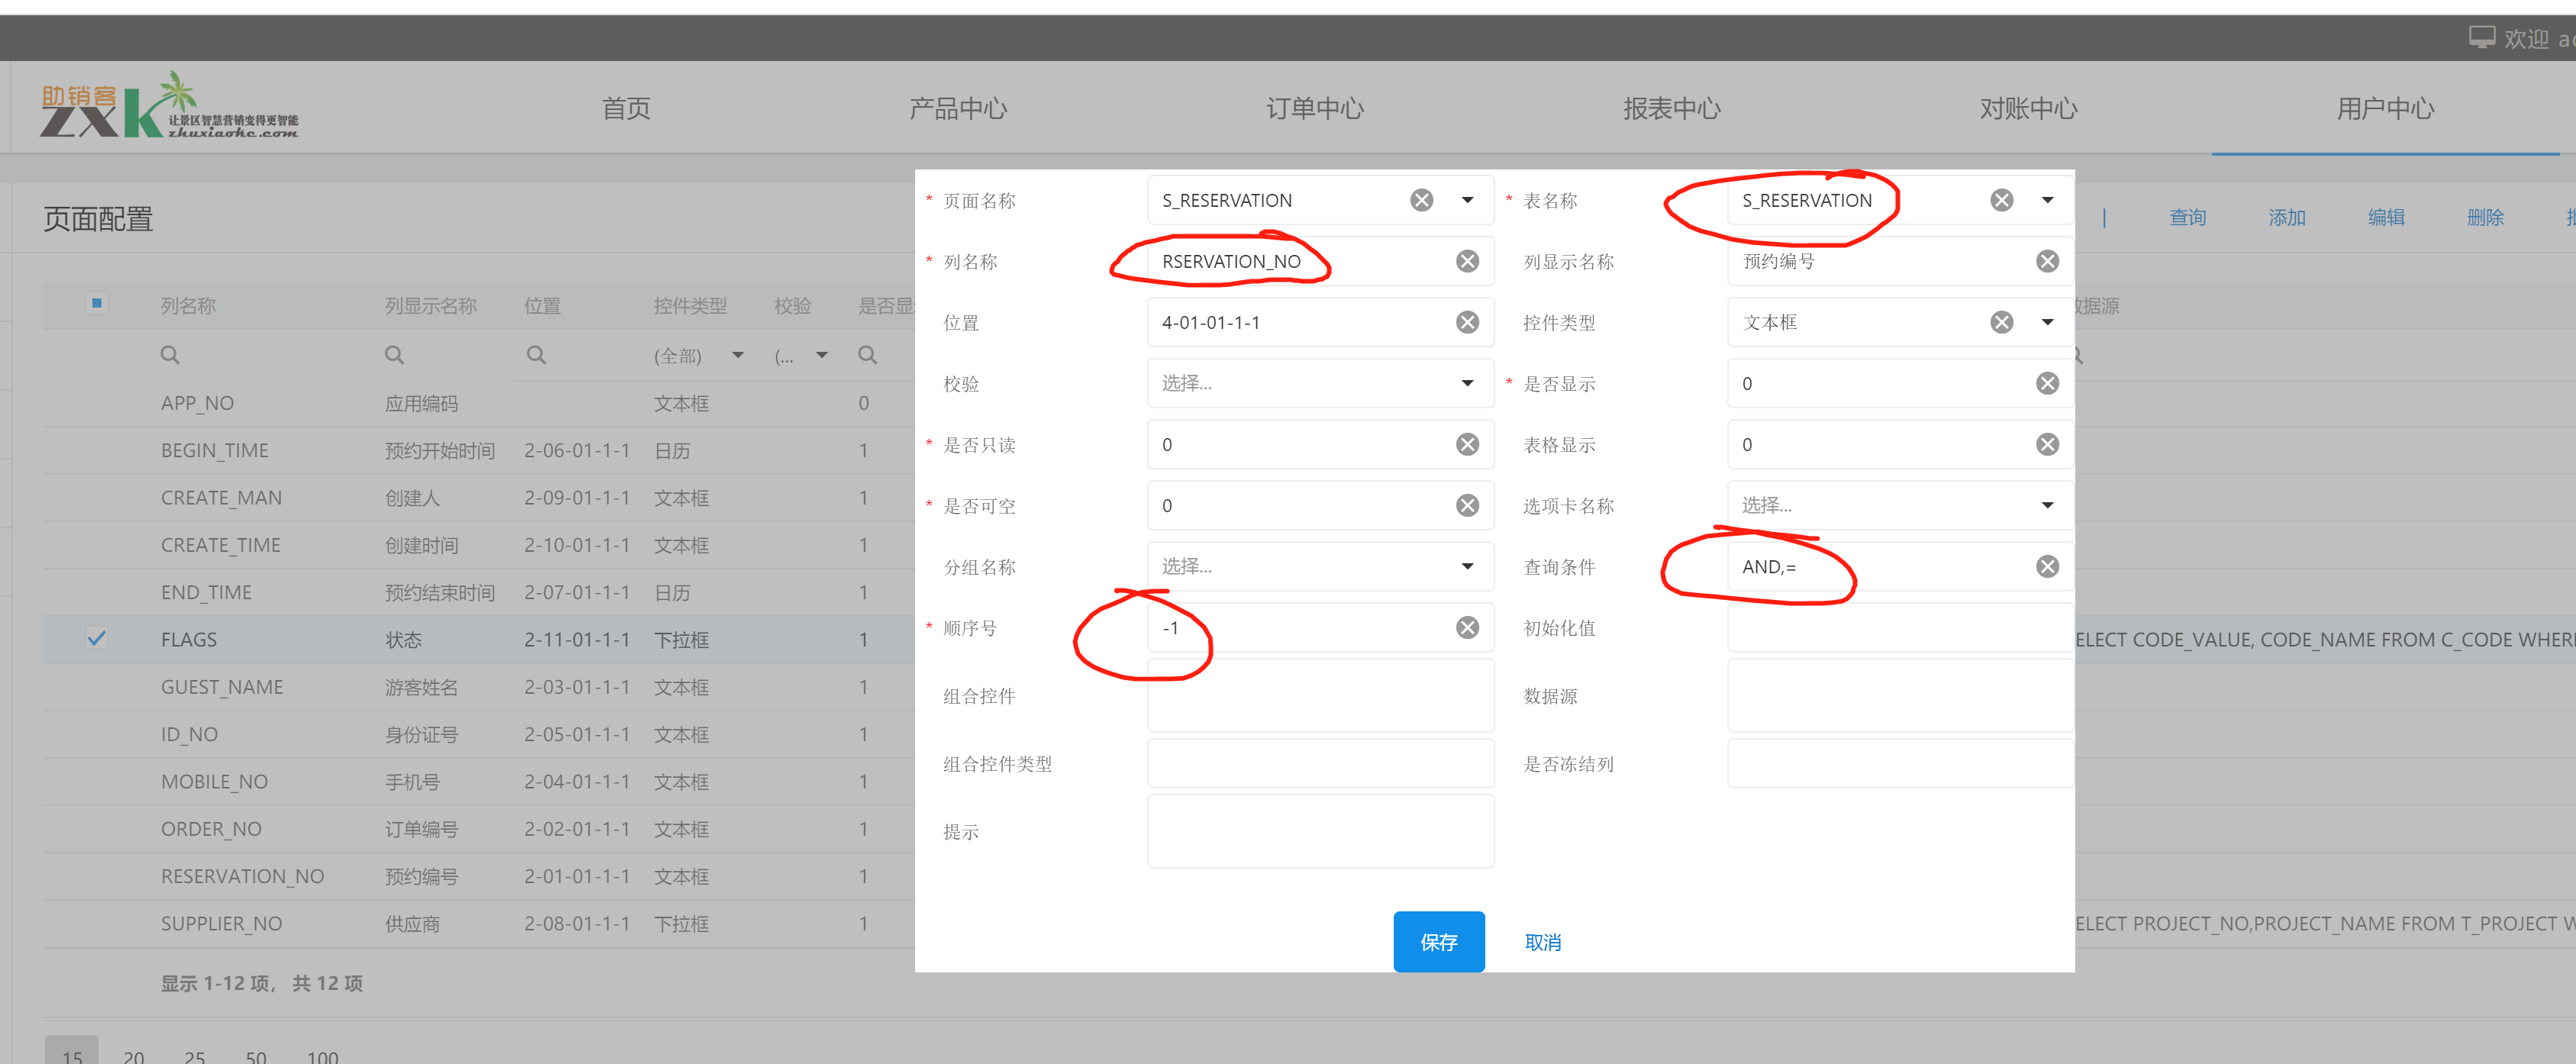The width and height of the screenshot is (2576, 1064).
Task: Clear the 是否只读 field value
Action: pyautogui.click(x=1466, y=444)
